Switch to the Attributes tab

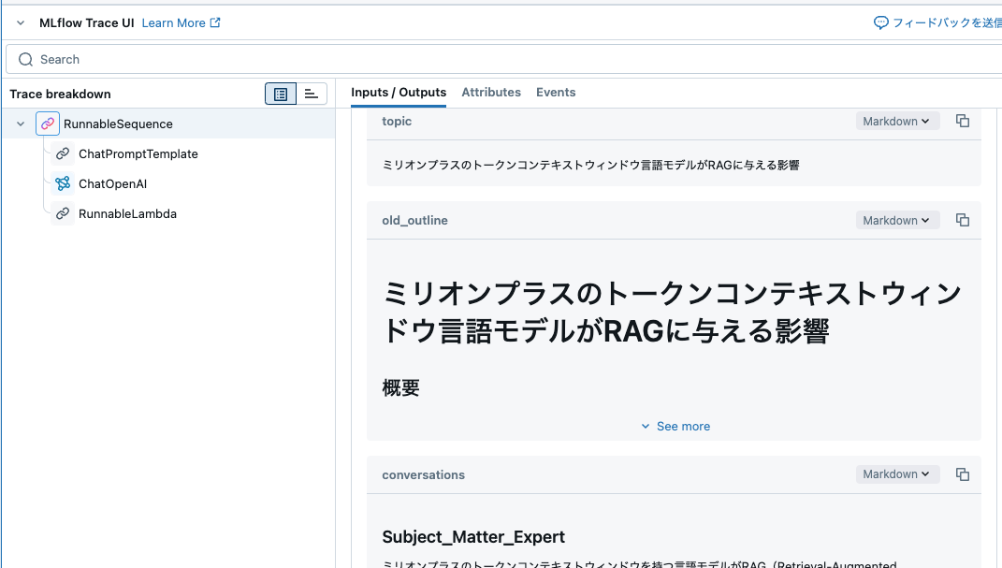[x=491, y=92]
